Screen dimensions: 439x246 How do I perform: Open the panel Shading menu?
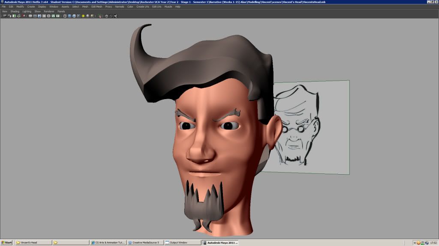15,12
